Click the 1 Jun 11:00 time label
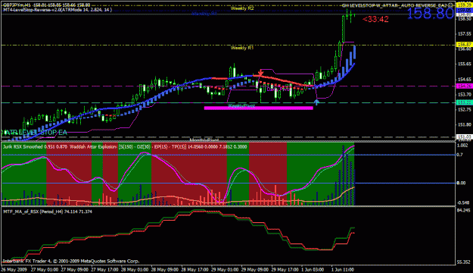473x273 pixels. [x=343, y=269]
